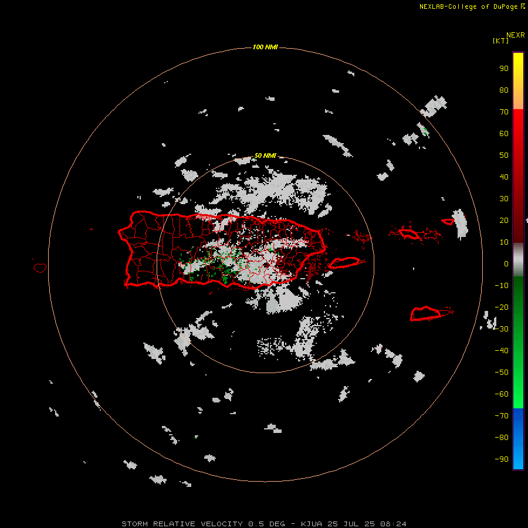The image size is (528, 528).
Task: Click the -90 value on the velocity scale
Action: tap(502, 459)
